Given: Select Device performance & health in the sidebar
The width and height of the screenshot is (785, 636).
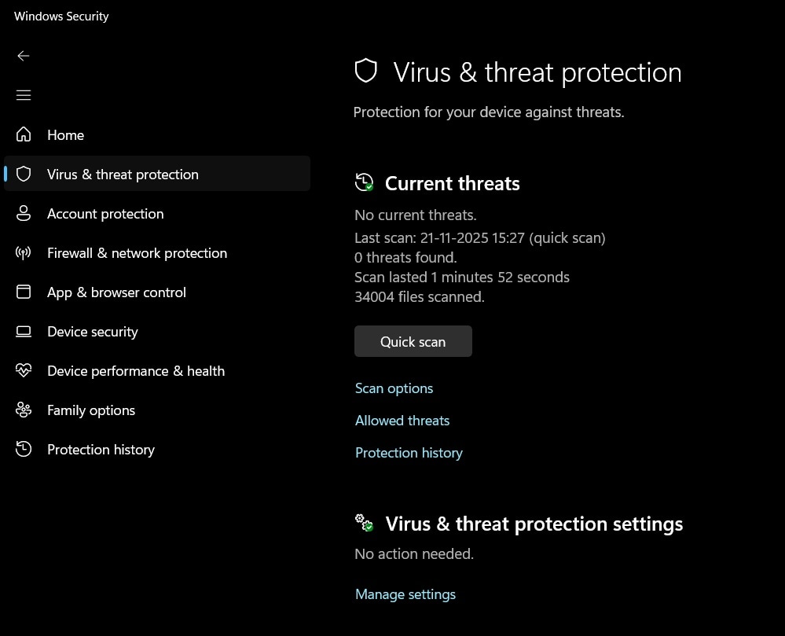Looking at the screenshot, I should 136,370.
